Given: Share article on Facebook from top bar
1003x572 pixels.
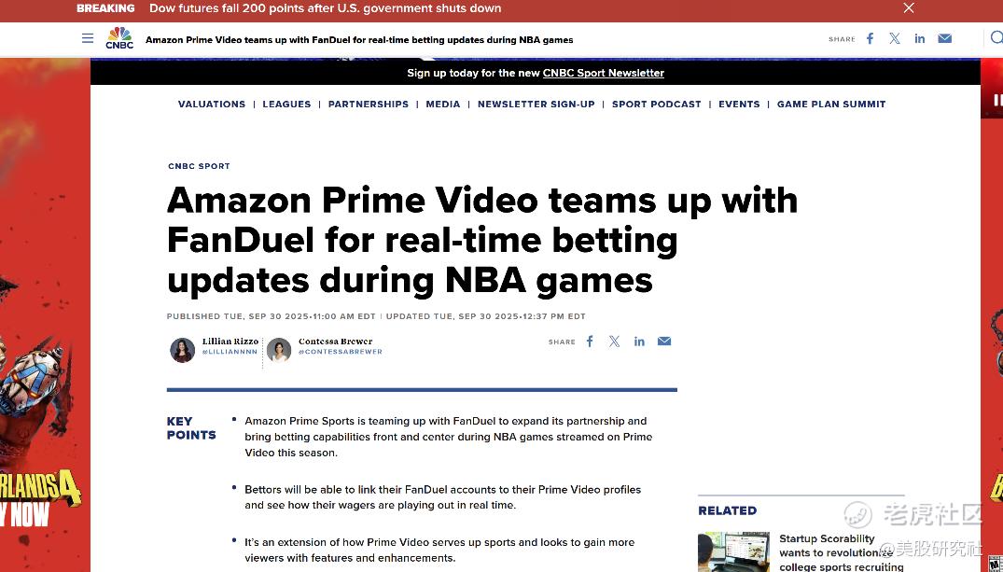Looking at the screenshot, I should 870,38.
